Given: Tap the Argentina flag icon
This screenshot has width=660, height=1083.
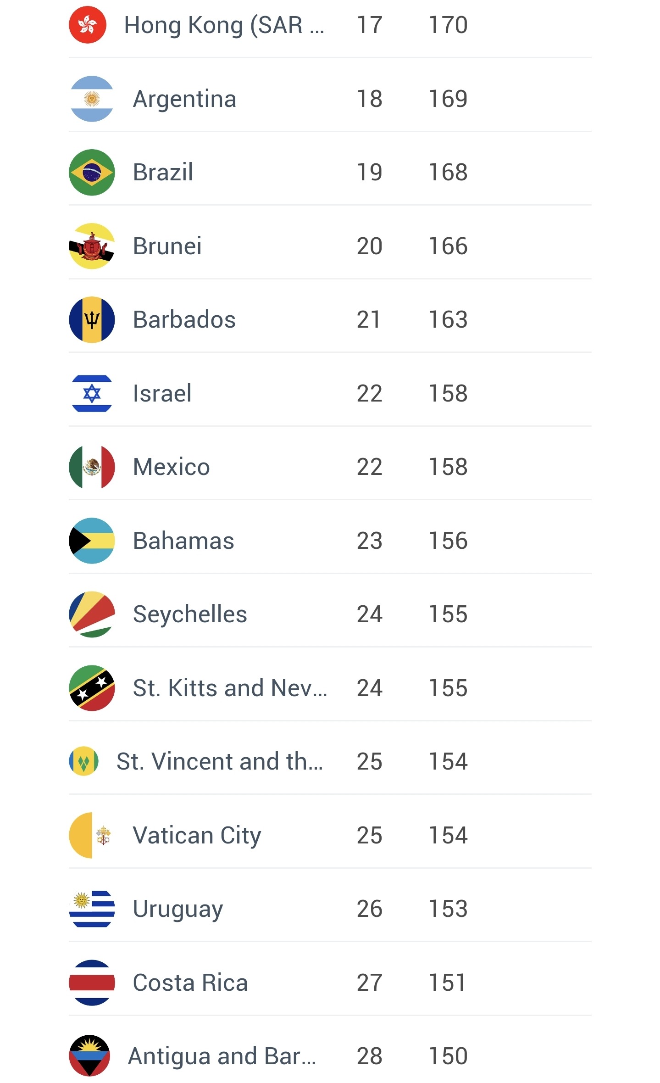Looking at the screenshot, I should 92,99.
